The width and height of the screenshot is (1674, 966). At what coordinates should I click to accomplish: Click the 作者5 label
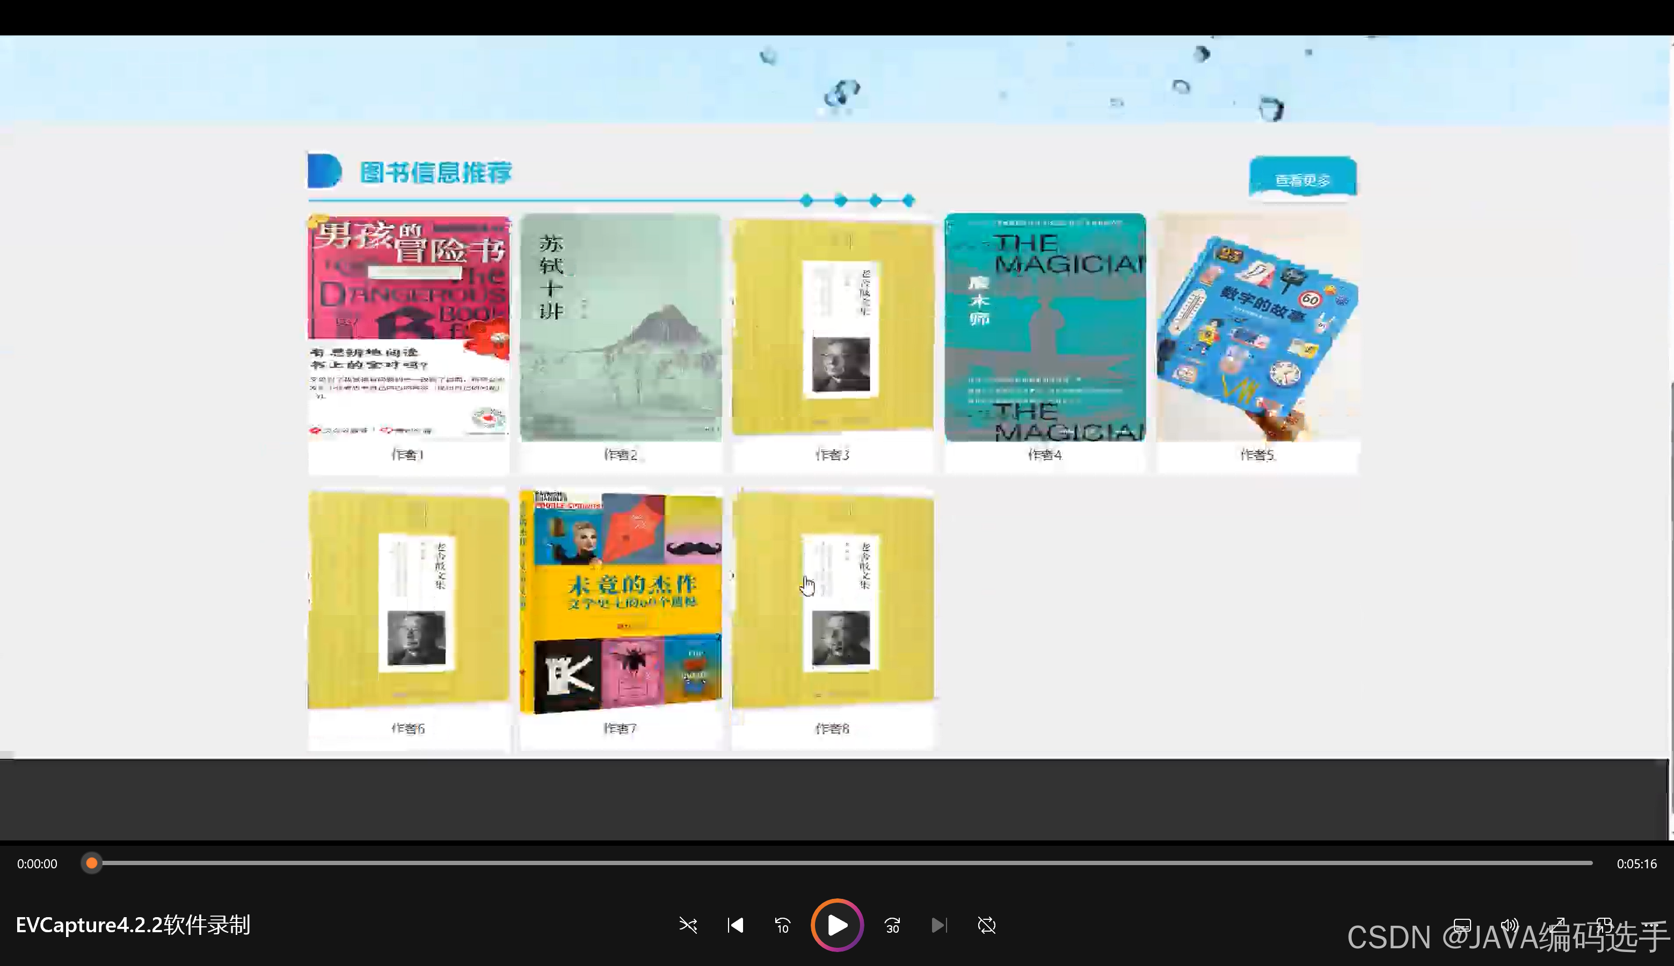coord(1256,455)
